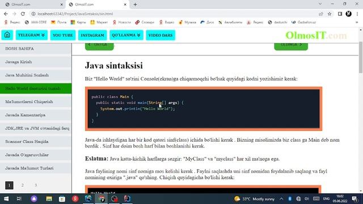View site information icon in address bar
Viewport: 363px width, 204px height.
pos(33,14)
